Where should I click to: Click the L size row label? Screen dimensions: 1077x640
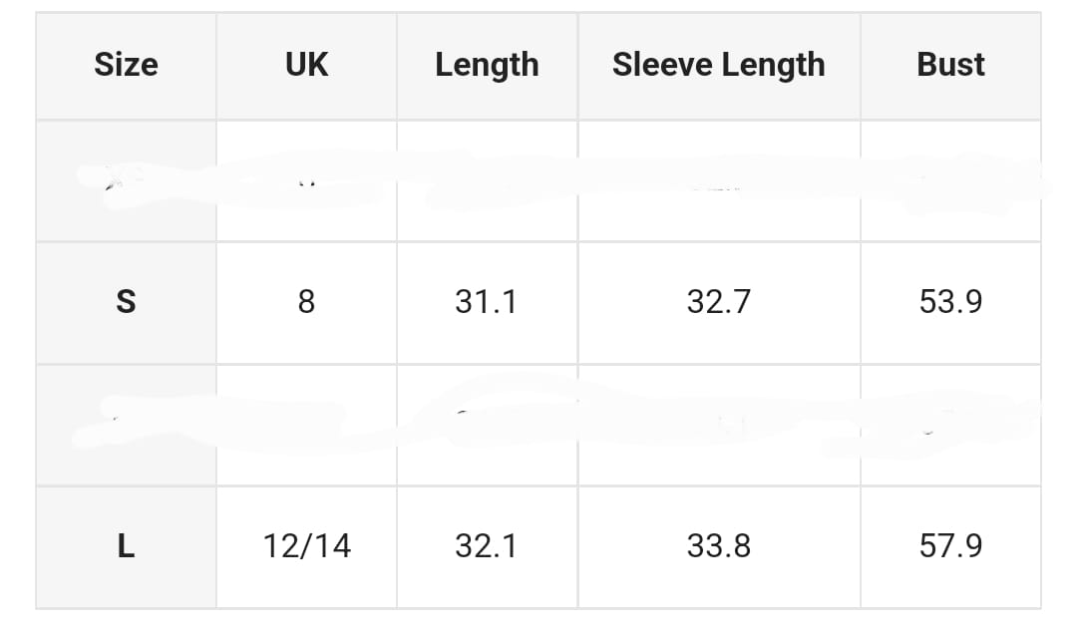point(126,546)
